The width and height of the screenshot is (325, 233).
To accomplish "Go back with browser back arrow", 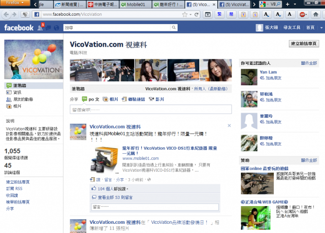I will (6, 15).
